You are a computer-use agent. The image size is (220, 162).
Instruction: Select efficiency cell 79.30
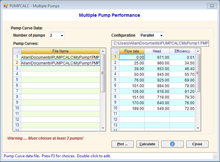coord(182,97)
